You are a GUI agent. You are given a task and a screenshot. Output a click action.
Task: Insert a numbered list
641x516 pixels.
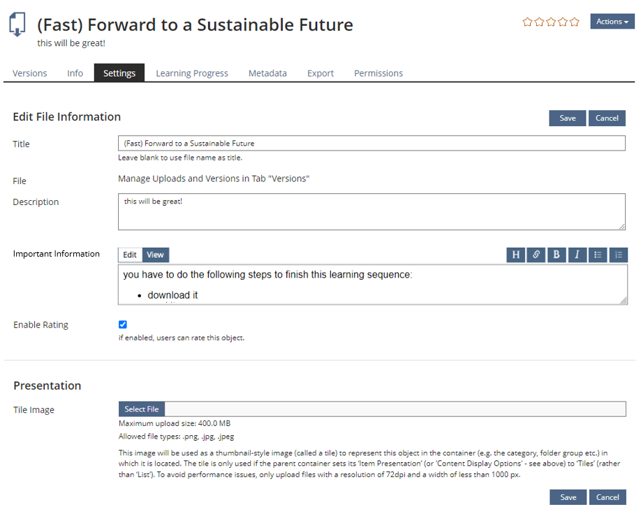(x=618, y=255)
